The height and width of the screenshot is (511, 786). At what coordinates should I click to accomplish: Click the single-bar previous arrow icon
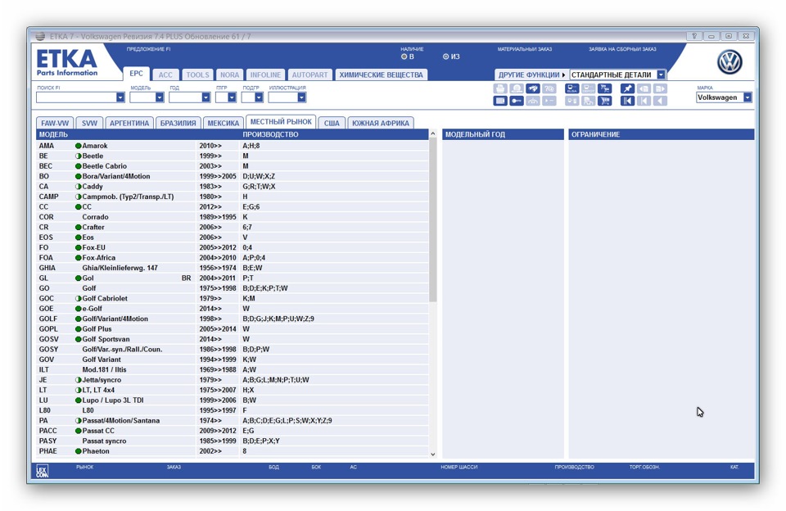[x=644, y=101]
